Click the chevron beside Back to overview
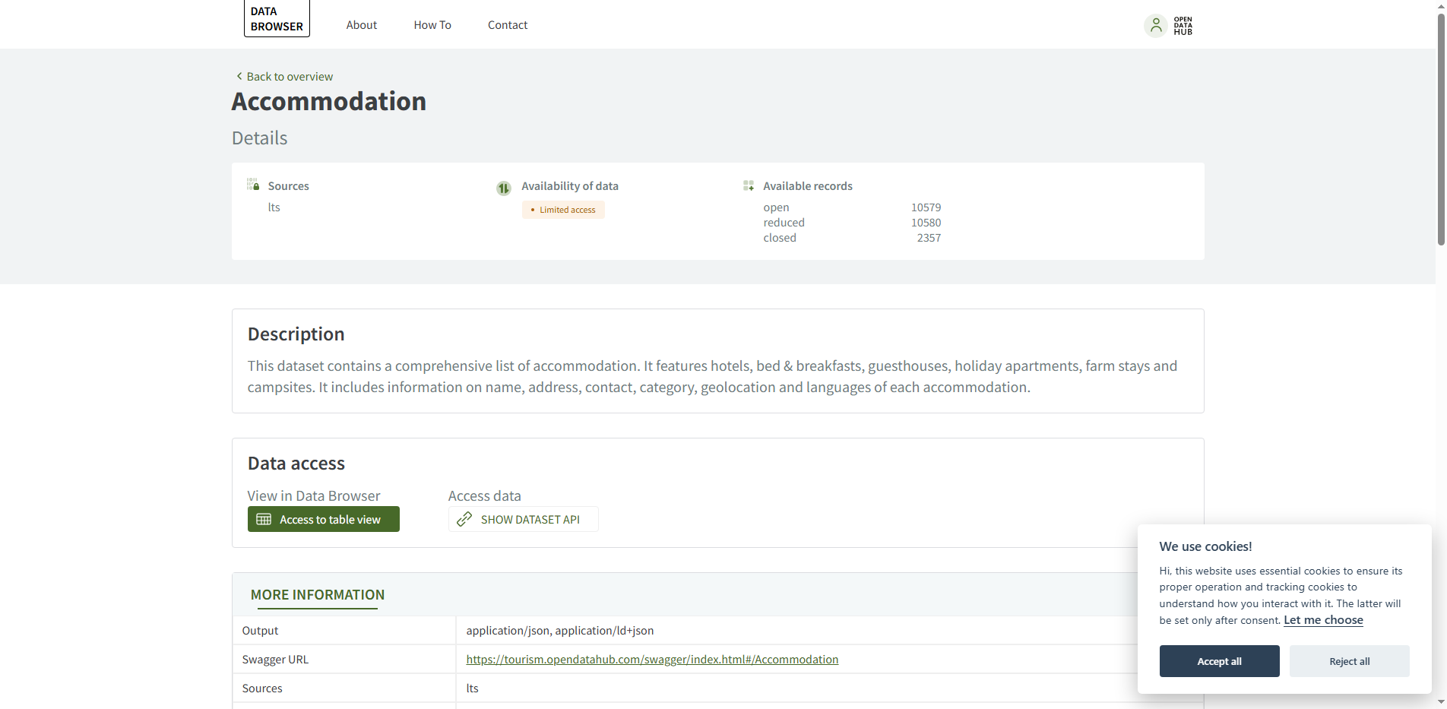Image resolution: width=1447 pixels, height=709 pixels. 238,76
